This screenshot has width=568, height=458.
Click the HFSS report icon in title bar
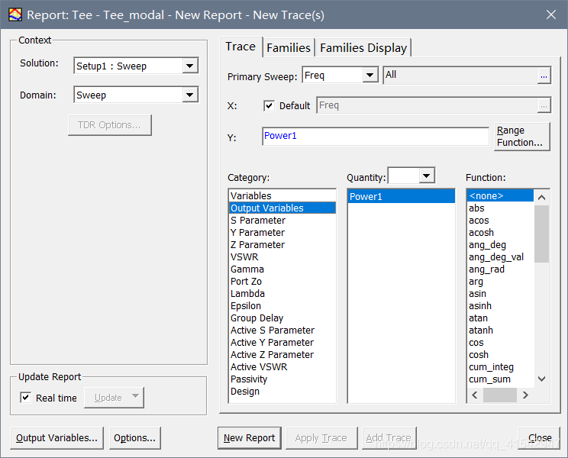(x=15, y=15)
